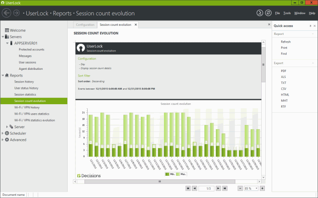The width and height of the screenshot is (318, 198).
Task: Expand the Scheduler node
Action: coord(3,133)
